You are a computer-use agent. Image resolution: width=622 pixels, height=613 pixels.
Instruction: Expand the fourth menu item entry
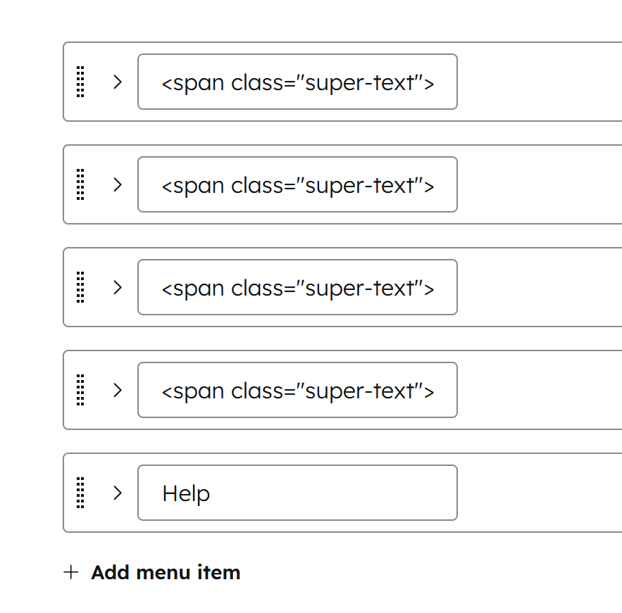[x=117, y=390]
